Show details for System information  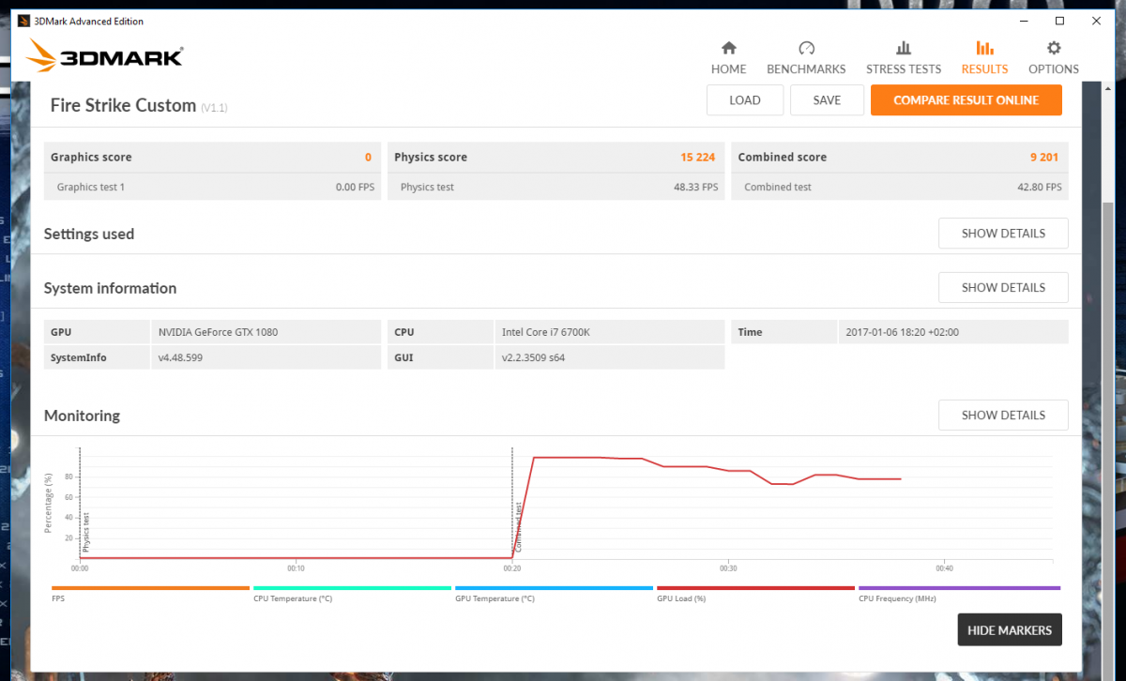pos(1003,288)
